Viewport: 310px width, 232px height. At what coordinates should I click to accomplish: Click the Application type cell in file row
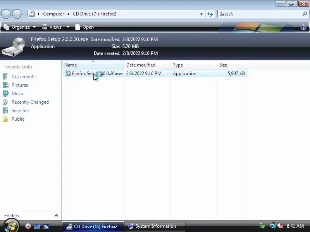(185, 73)
